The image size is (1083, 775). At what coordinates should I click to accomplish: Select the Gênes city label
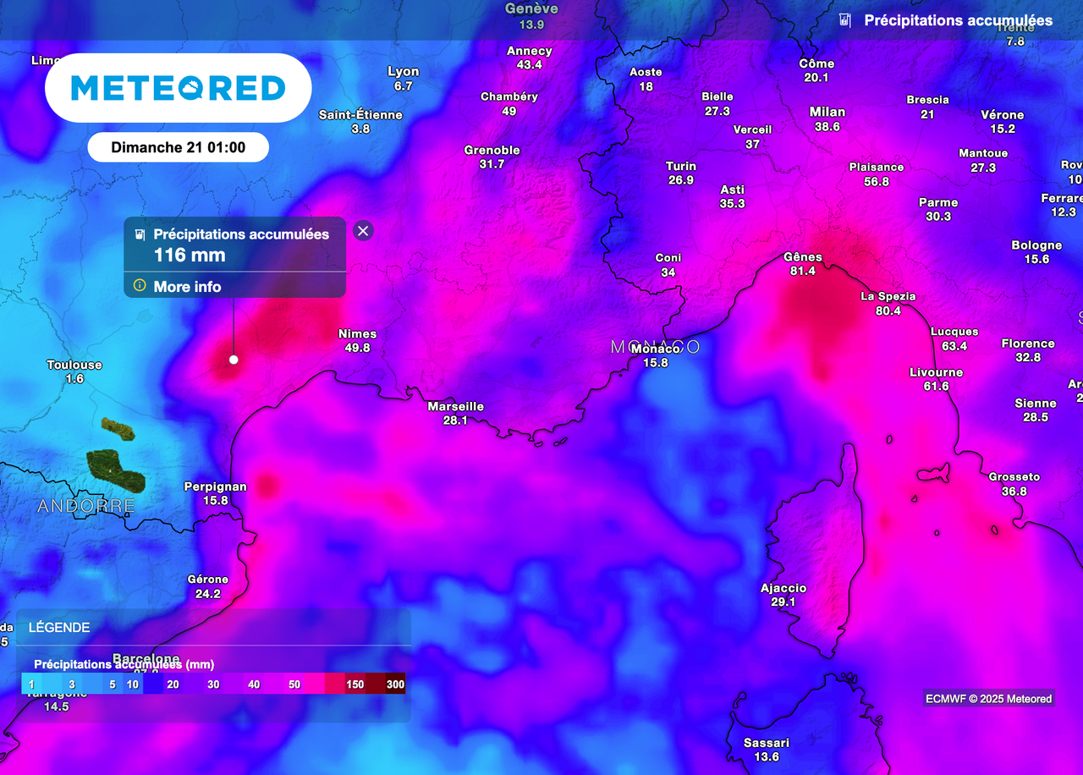803,258
